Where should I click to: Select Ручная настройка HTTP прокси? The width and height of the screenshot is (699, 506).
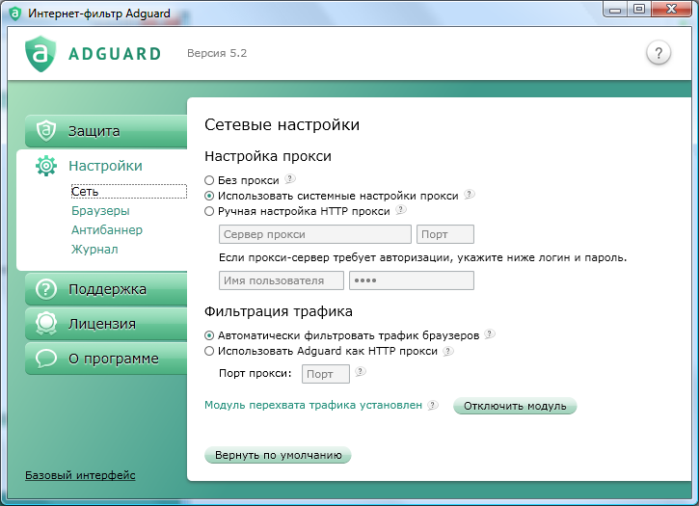pyautogui.click(x=209, y=211)
